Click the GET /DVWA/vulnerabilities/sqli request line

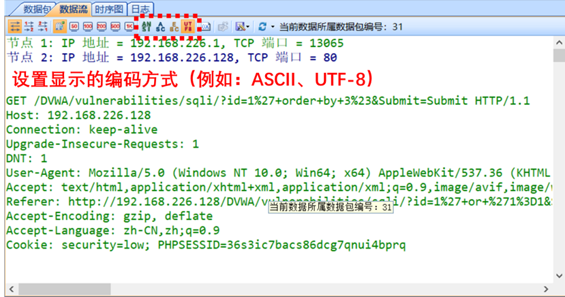[x=268, y=101]
